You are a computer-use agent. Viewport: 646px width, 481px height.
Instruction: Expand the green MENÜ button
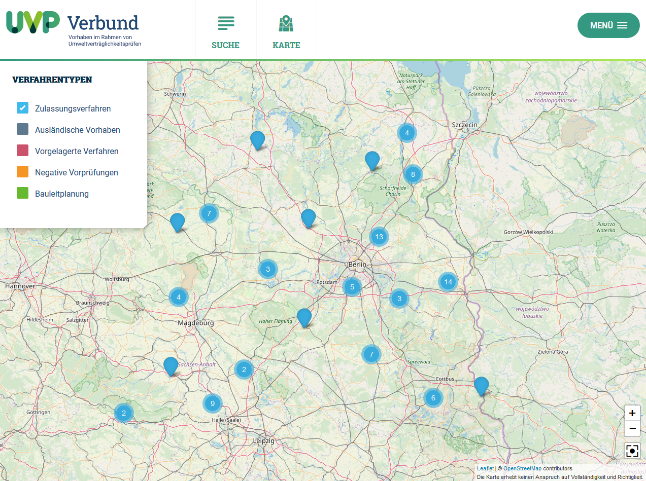[608, 25]
